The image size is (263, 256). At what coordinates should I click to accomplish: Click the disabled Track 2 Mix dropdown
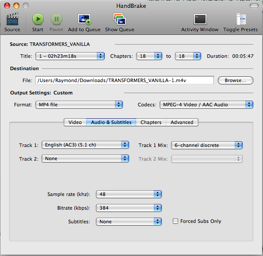(x=207, y=159)
